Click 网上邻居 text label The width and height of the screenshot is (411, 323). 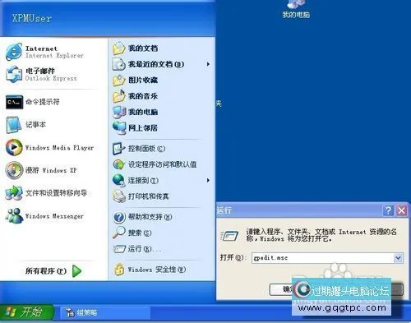(143, 127)
